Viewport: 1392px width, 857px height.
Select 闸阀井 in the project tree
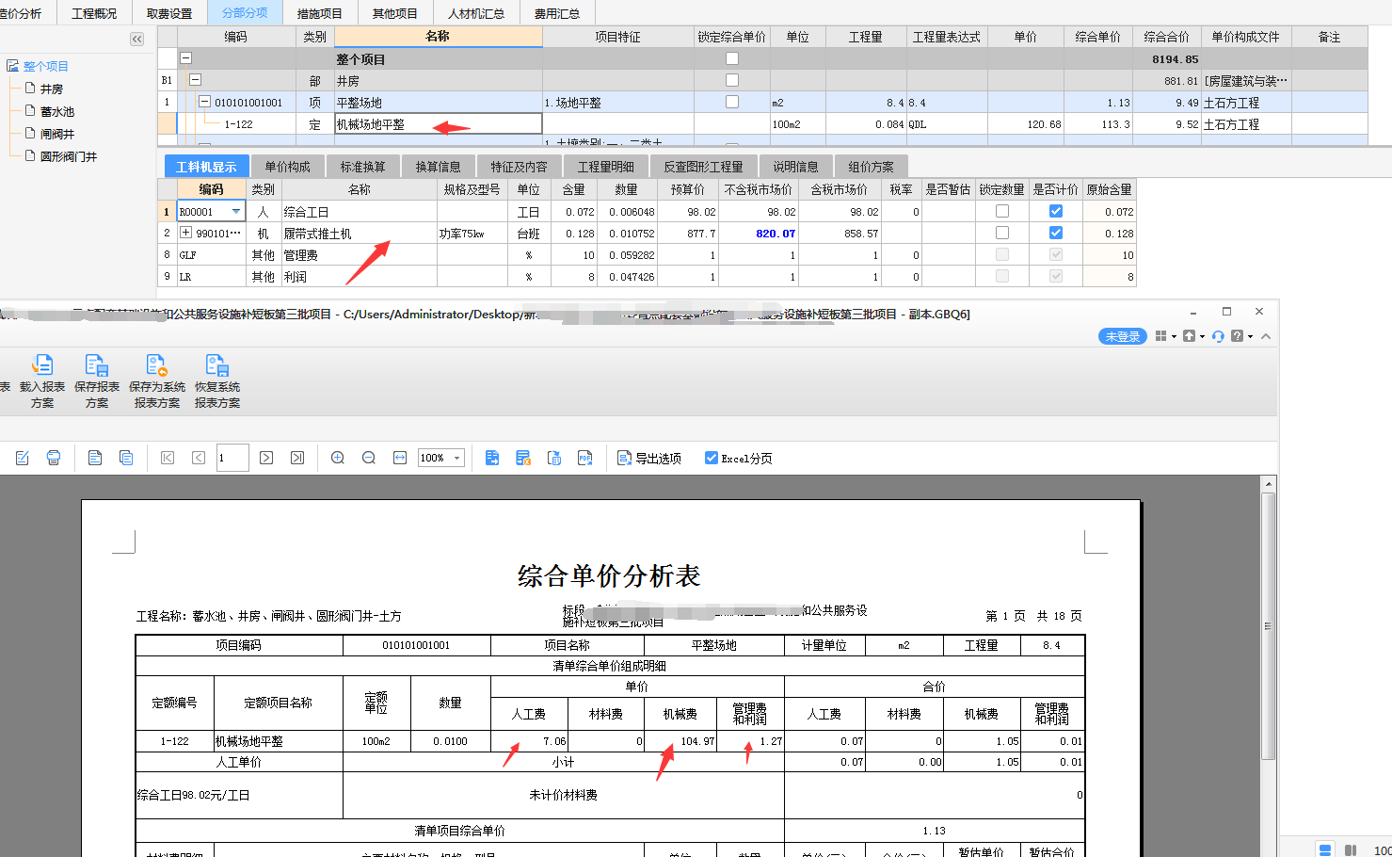[x=57, y=134]
